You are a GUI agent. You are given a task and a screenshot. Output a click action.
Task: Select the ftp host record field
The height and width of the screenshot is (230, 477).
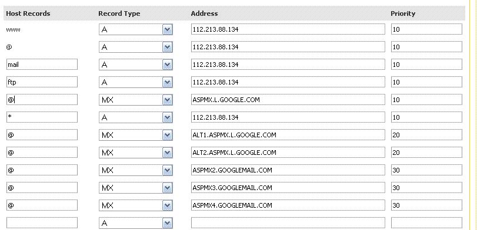(42, 82)
